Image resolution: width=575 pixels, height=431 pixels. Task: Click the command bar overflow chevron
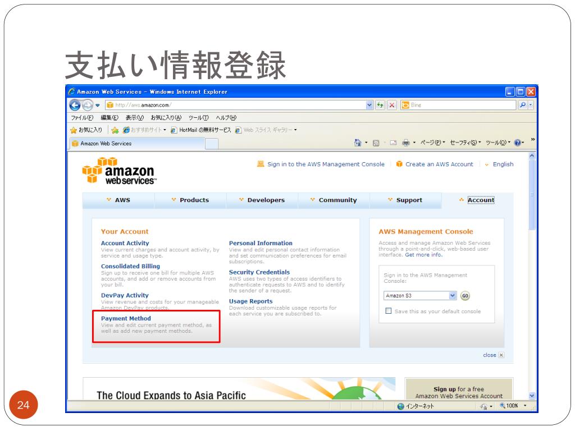(532, 139)
